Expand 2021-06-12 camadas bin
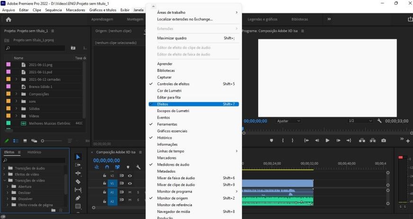The width and height of the screenshot is (413, 219). pyautogui.click(x=16, y=79)
